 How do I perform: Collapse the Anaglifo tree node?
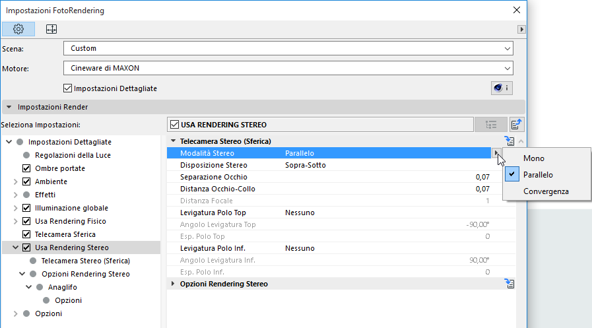(28, 287)
